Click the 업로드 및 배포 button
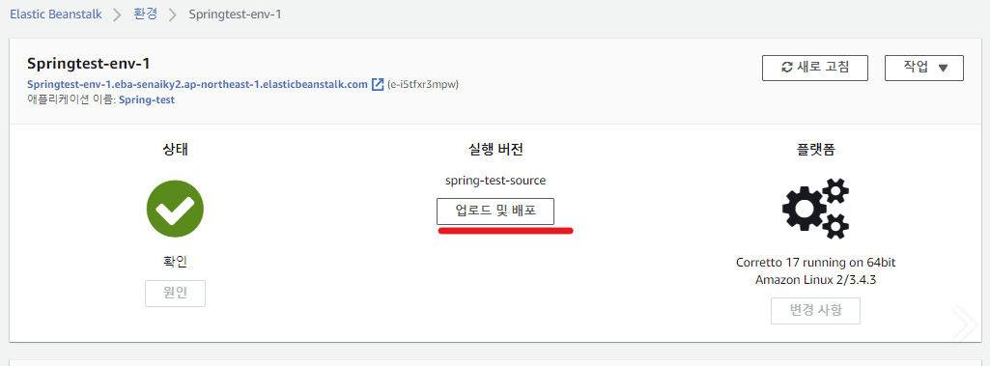Image resolution: width=990 pixels, height=366 pixels. pos(495,211)
